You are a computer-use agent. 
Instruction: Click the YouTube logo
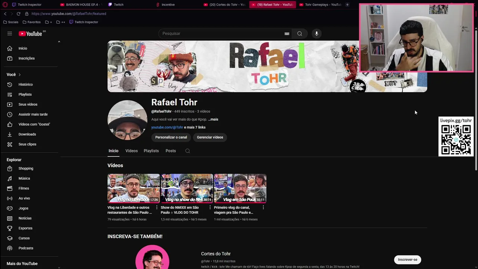(30, 34)
